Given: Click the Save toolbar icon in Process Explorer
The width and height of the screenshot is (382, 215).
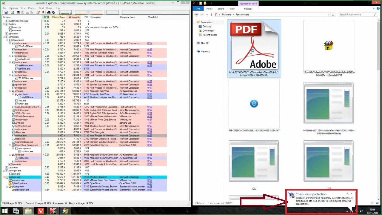Looking at the screenshot, I should (x=6, y=12).
